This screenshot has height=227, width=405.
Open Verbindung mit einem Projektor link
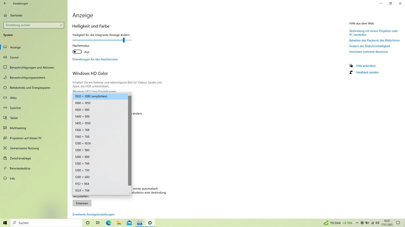coord(374,33)
